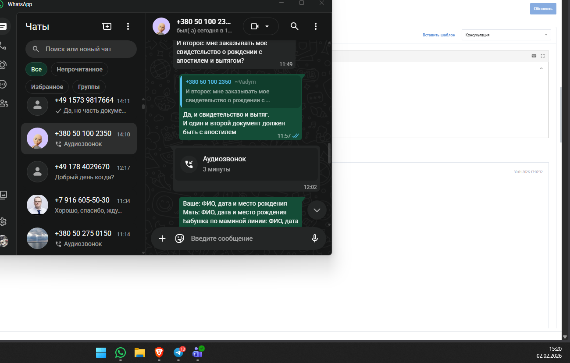Open the Windows Start menu
The height and width of the screenshot is (363, 570).
[101, 352]
